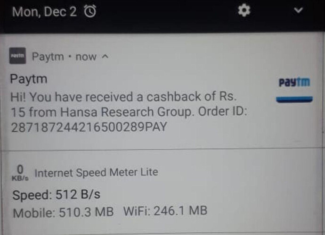The image size is (325, 235).
Task: Open the cashback message body text
Action: tap(129, 112)
